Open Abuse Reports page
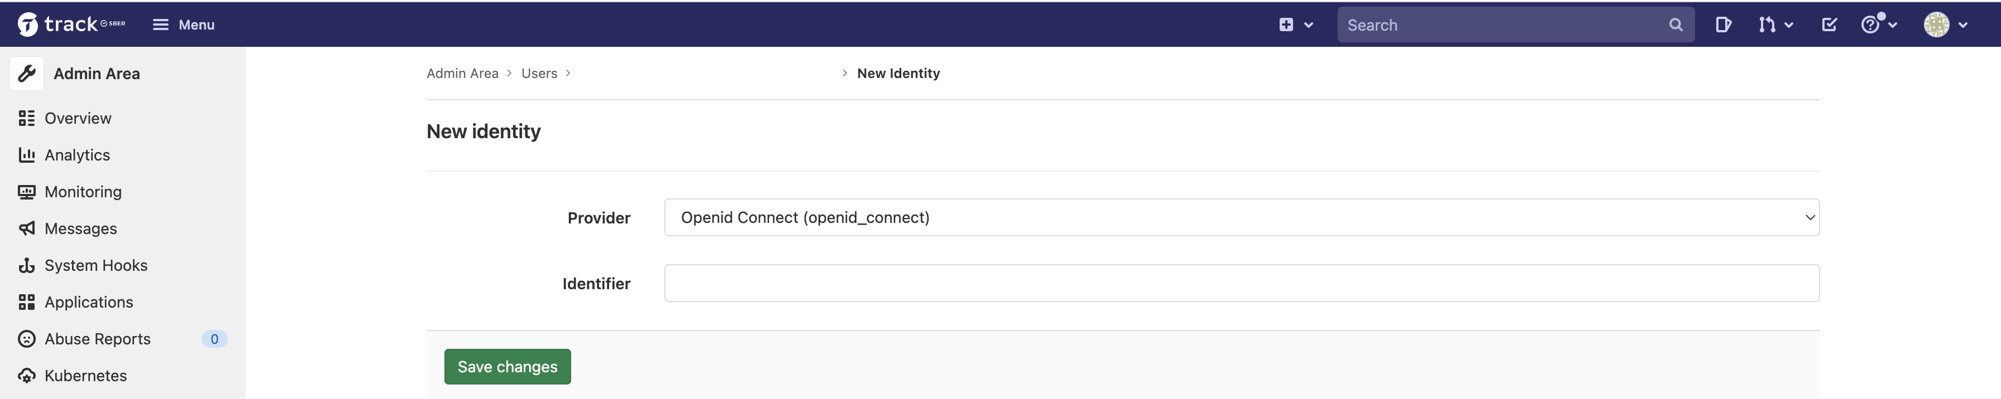 [x=97, y=339]
